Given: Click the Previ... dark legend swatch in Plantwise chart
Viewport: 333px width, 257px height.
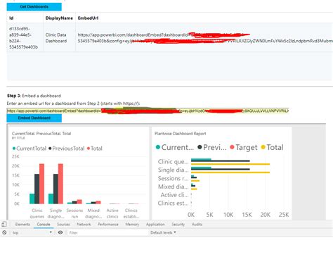Looking at the screenshot, I should tap(200, 147).
